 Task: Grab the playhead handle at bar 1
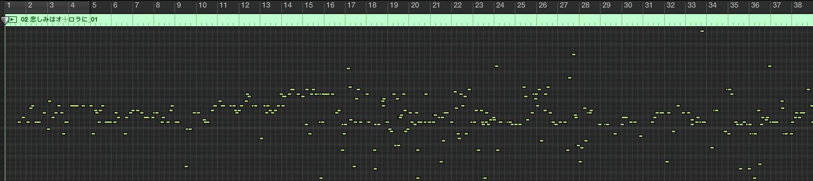coord(5,20)
